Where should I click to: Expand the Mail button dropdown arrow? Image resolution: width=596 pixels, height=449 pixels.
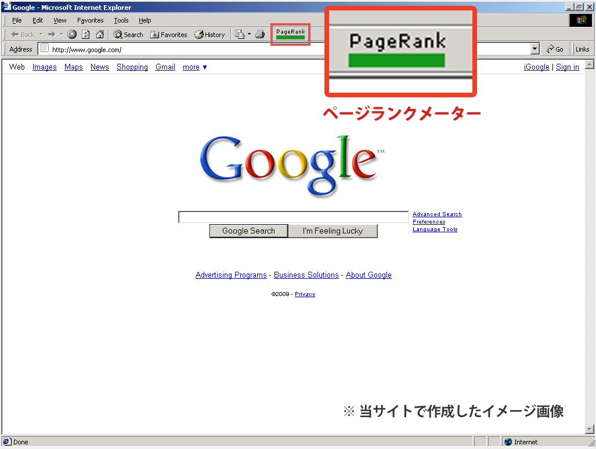tap(250, 35)
